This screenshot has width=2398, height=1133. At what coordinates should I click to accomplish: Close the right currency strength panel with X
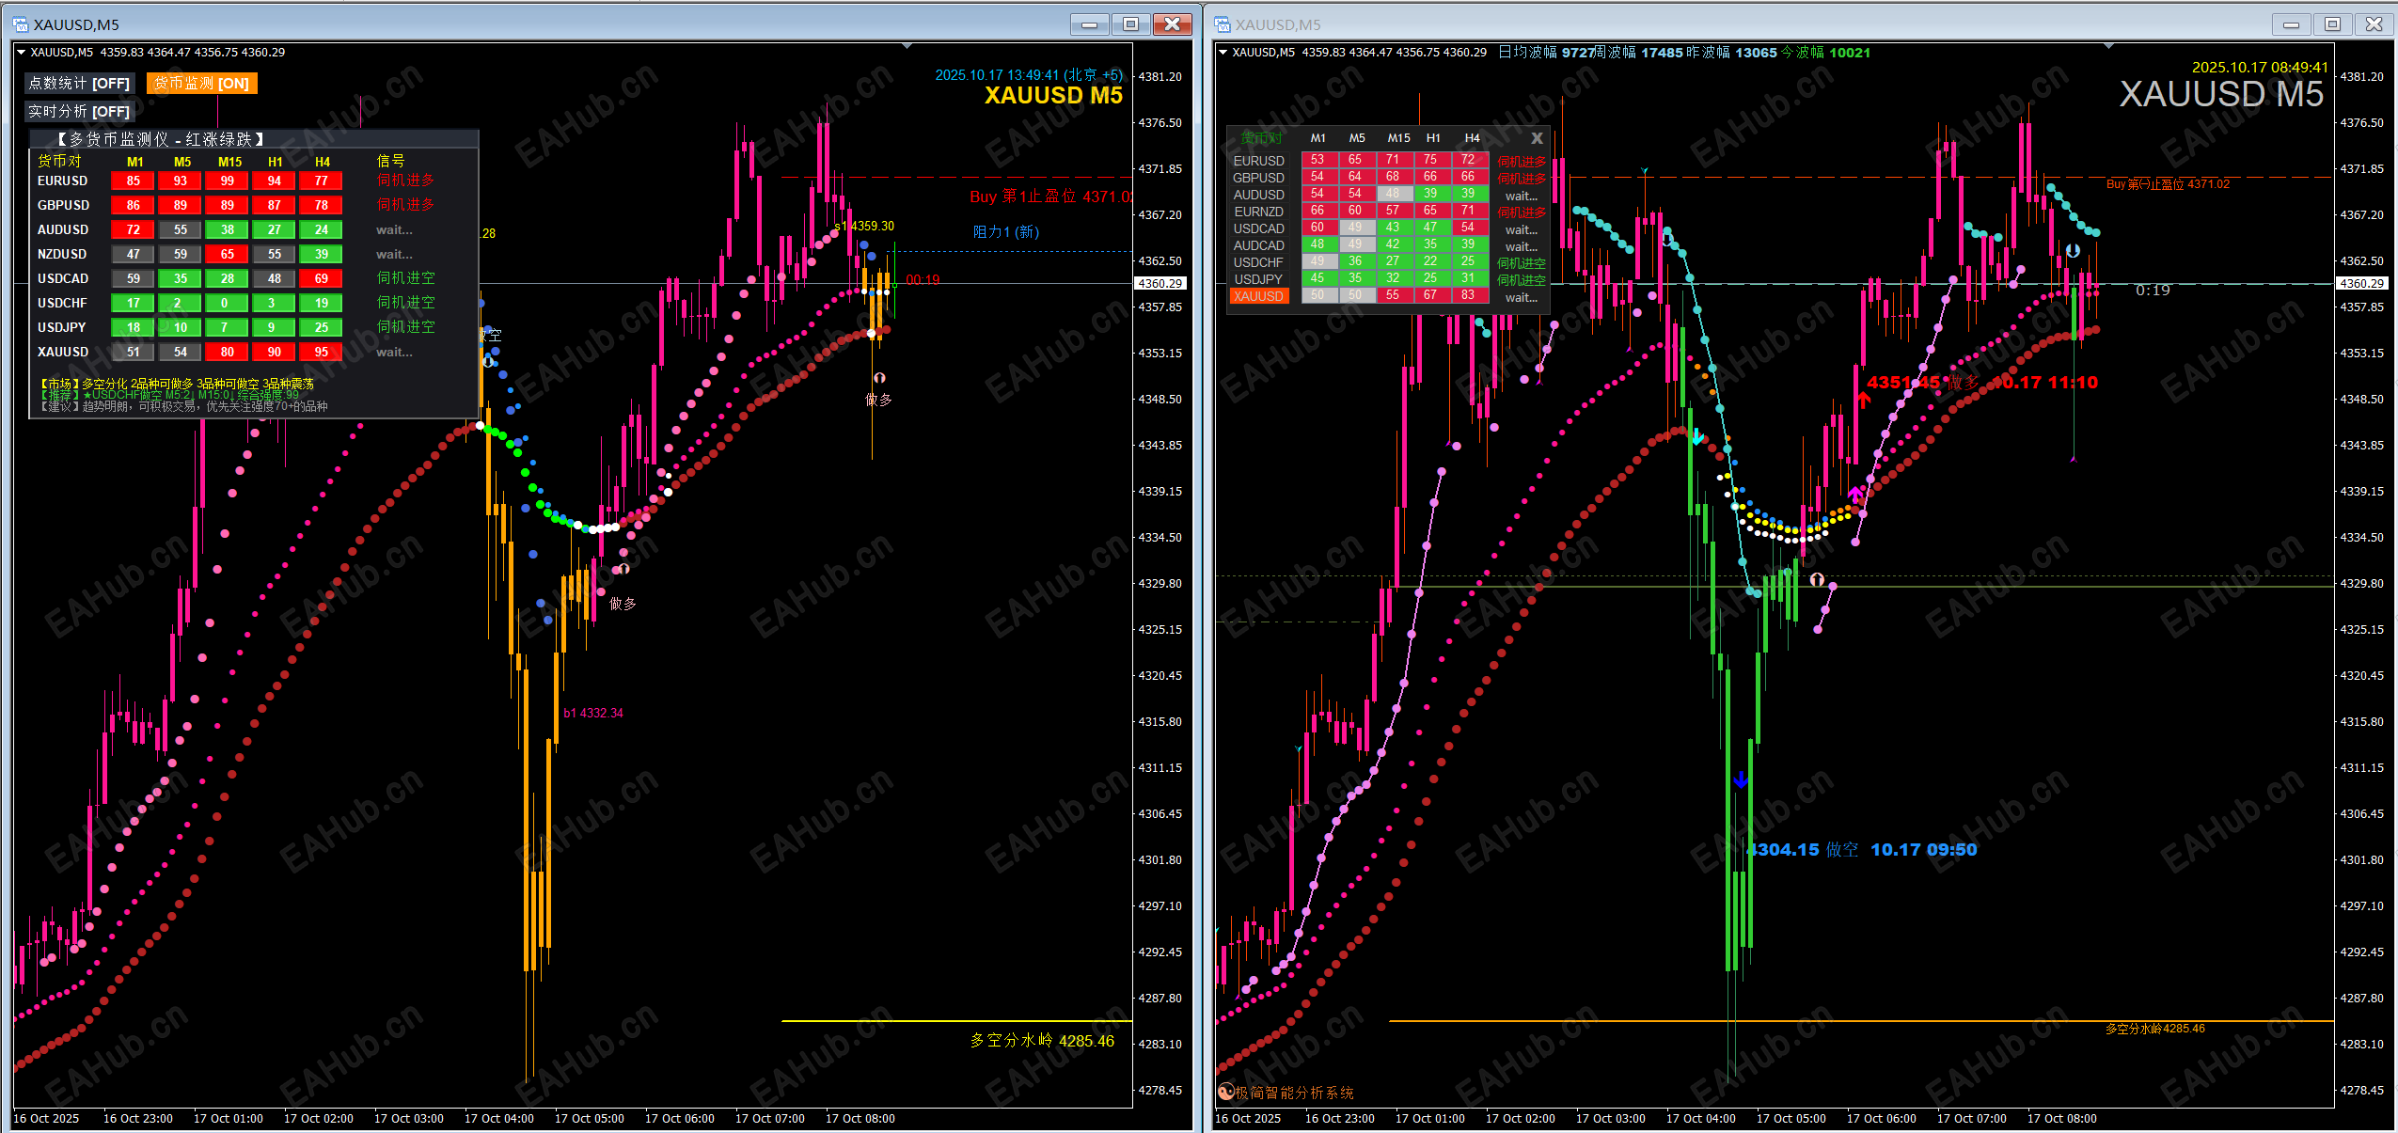[x=1537, y=138]
